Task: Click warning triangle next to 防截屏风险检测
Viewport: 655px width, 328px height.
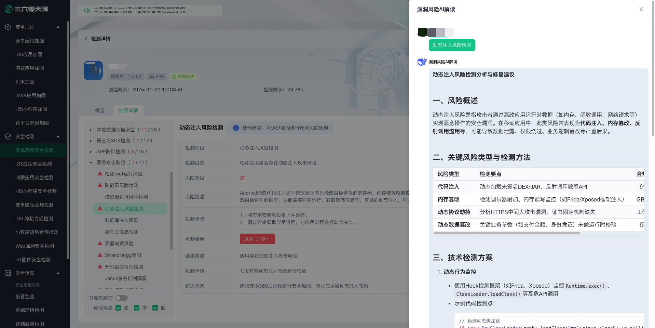Action: pyautogui.click(x=100, y=185)
